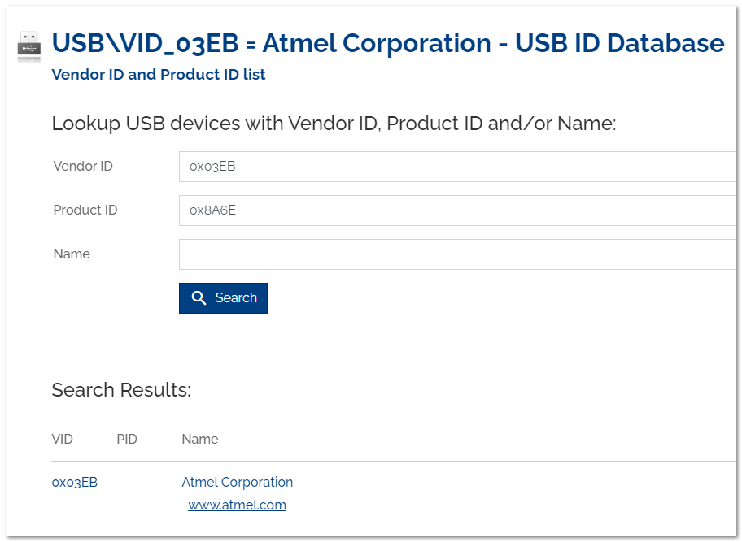Click the VID column header
This screenshot has width=742, height=542.
click(x=62, y=439)
